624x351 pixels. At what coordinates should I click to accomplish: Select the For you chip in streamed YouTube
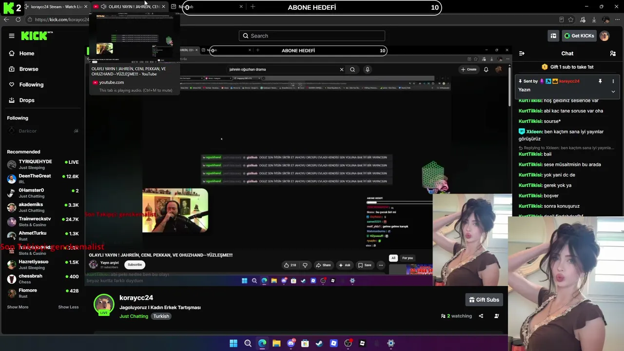pos(408,258)
